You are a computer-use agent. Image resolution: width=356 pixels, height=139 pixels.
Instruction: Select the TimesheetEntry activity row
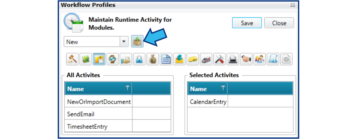tap(118, 126)
